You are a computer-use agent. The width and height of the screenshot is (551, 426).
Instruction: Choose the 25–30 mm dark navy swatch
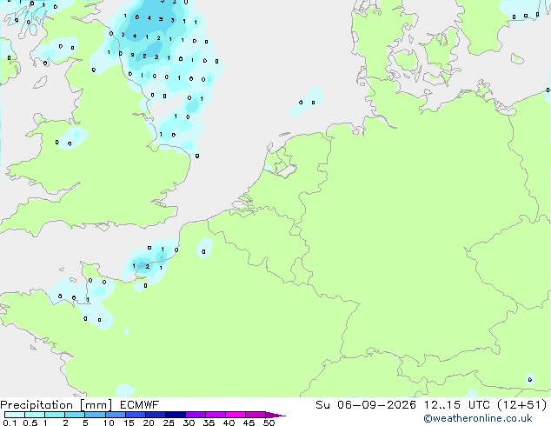(176, 415)
